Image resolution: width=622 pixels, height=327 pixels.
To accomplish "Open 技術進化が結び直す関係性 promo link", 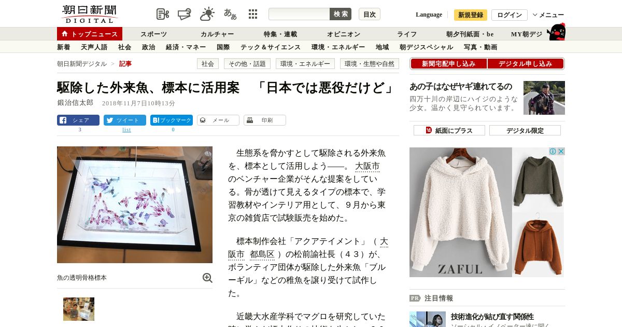I will (x=492, y=317).
